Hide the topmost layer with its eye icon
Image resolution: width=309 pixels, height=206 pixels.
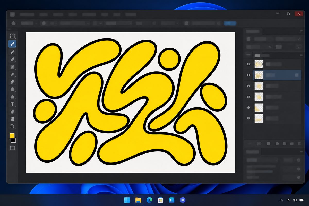[248, 64]
